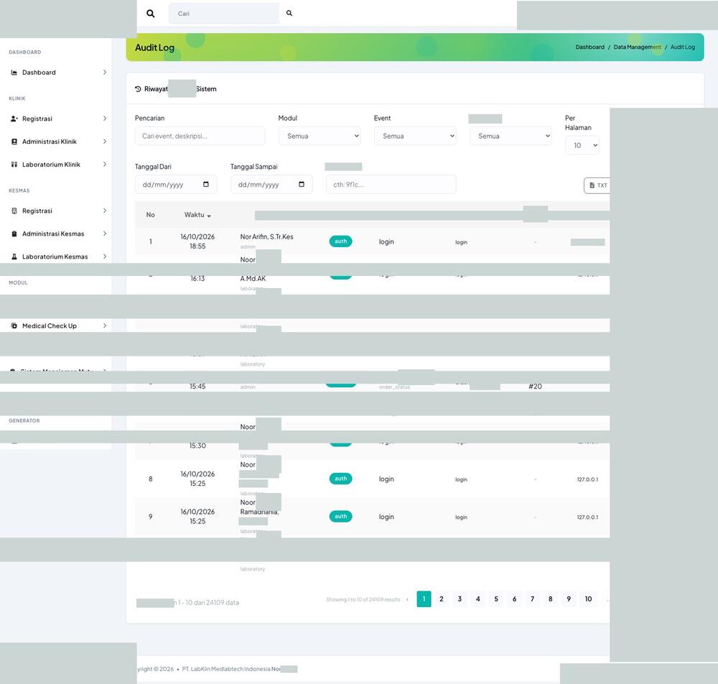718x684 pixels.
Task: Click the Medical Check Up icon
Action: point(14,325)
